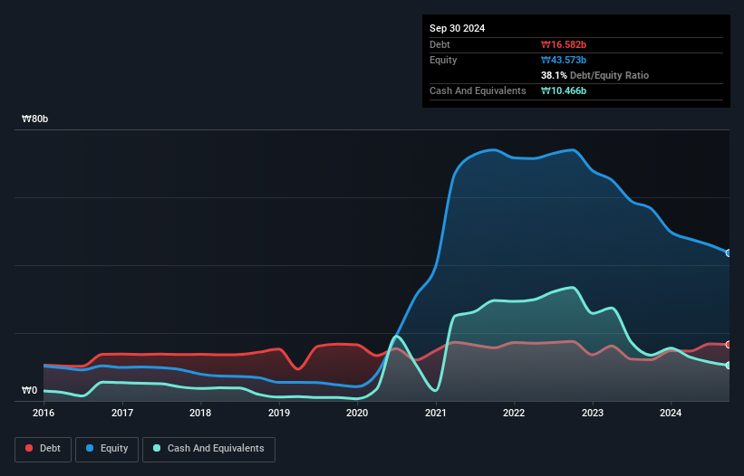Click the ₩10.466b cash value

coord(564,90)
